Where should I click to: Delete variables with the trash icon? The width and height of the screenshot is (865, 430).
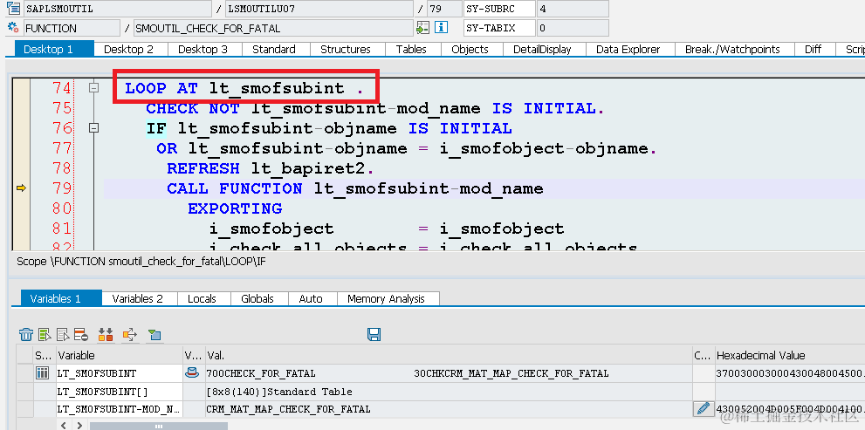[26, 334]
